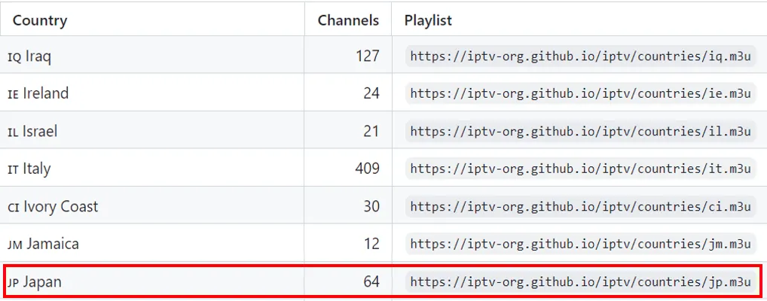
Task: Click the jm.m3u playlist URL
Action: tap(581, 243)
